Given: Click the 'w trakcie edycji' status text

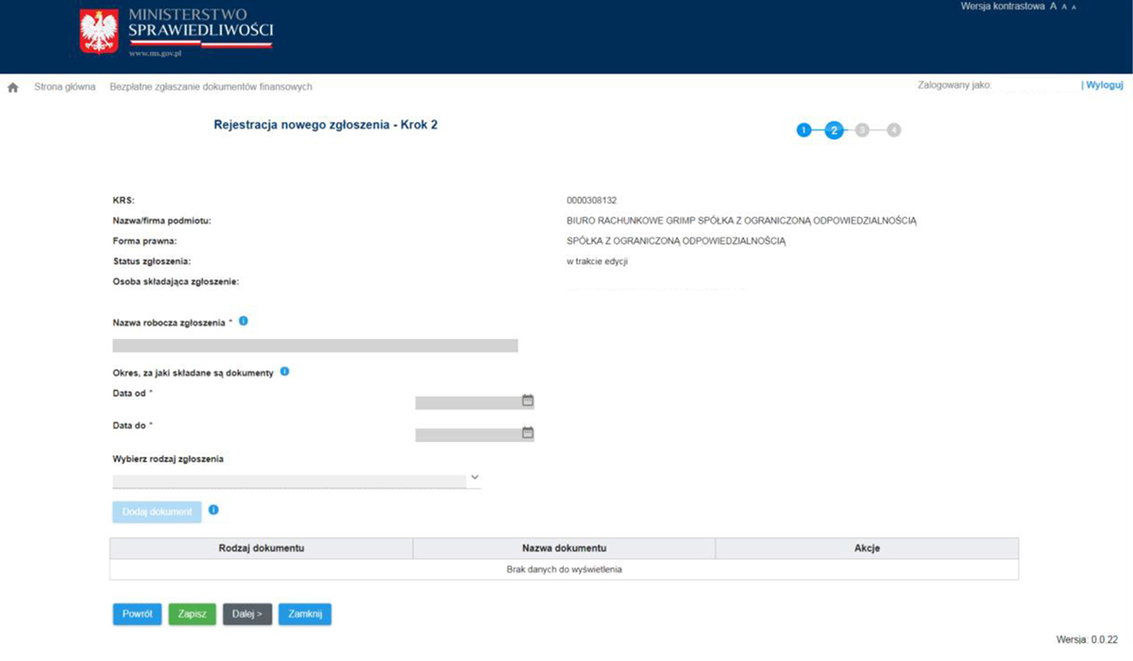Looking at the screenshot, I should [x=598, y=262].
